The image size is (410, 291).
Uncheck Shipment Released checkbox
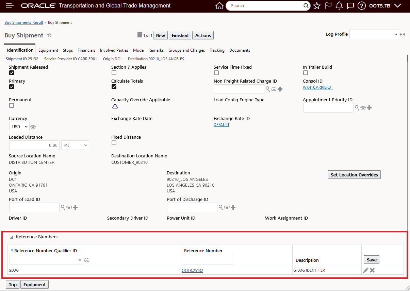tap(12, 73)
